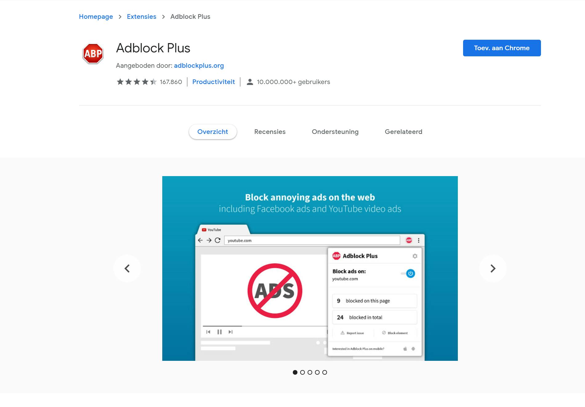The height and width of the screenshot is (407, 585).
Task: Go to the Gerelateerd tab
Action: 403,132
